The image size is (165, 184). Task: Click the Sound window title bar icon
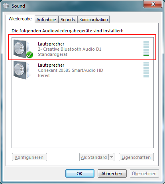(x=6, y=6)
